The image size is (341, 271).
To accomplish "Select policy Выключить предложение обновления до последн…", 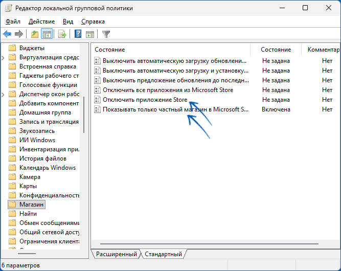I will (176, 80).
